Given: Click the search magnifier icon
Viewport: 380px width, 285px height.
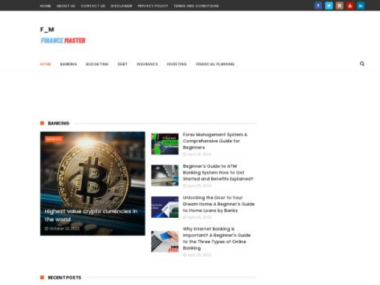Looking at the screenshot, I should [x=362, y=63].
